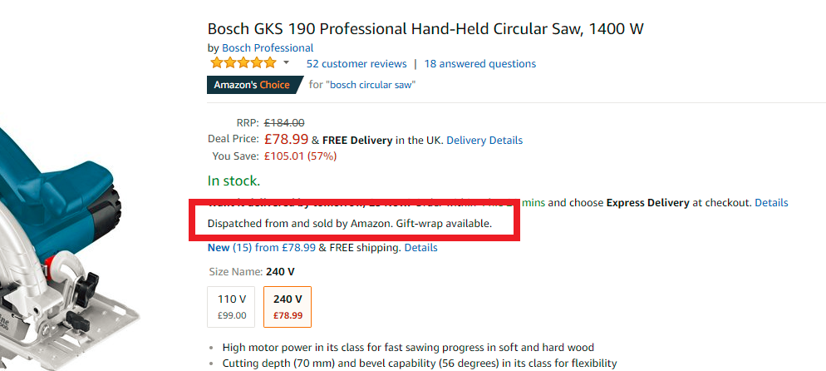The width and height of the screenshot is (826, 371).
Task: Open Delivery Details link beside FREE Delivery
Action: [x=484, y=141]
